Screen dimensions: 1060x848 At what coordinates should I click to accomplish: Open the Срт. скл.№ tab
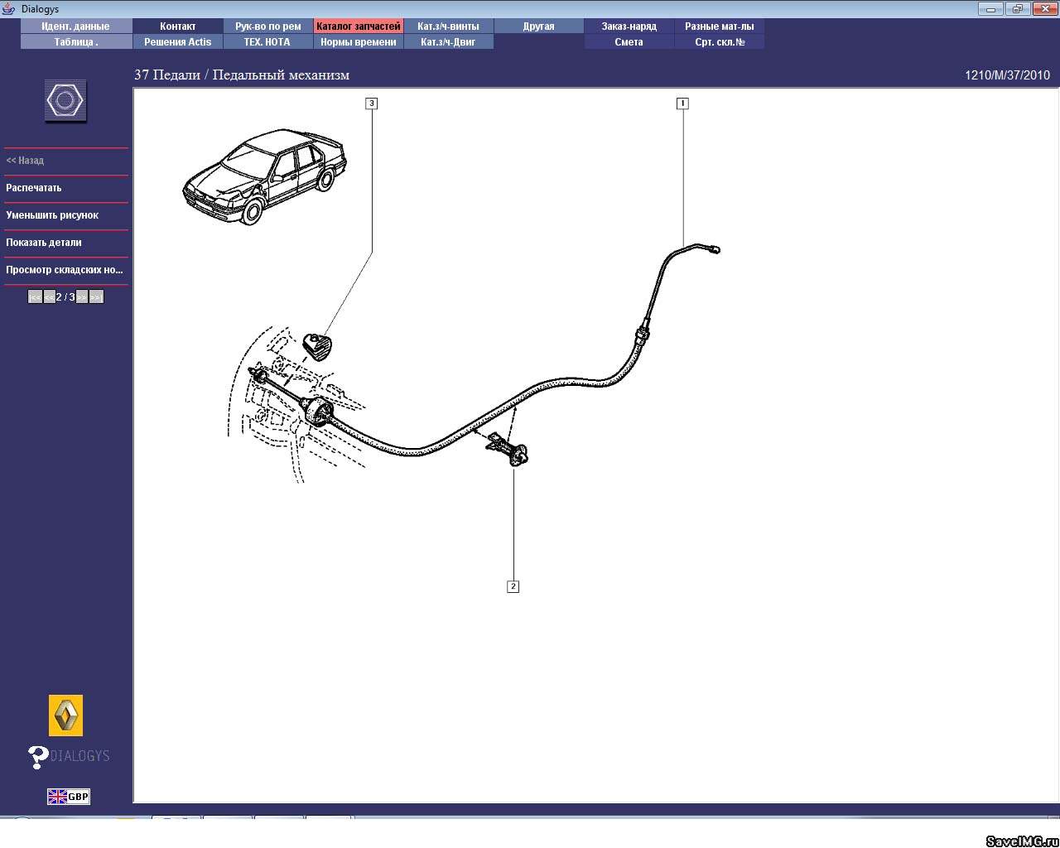(720, 42)
